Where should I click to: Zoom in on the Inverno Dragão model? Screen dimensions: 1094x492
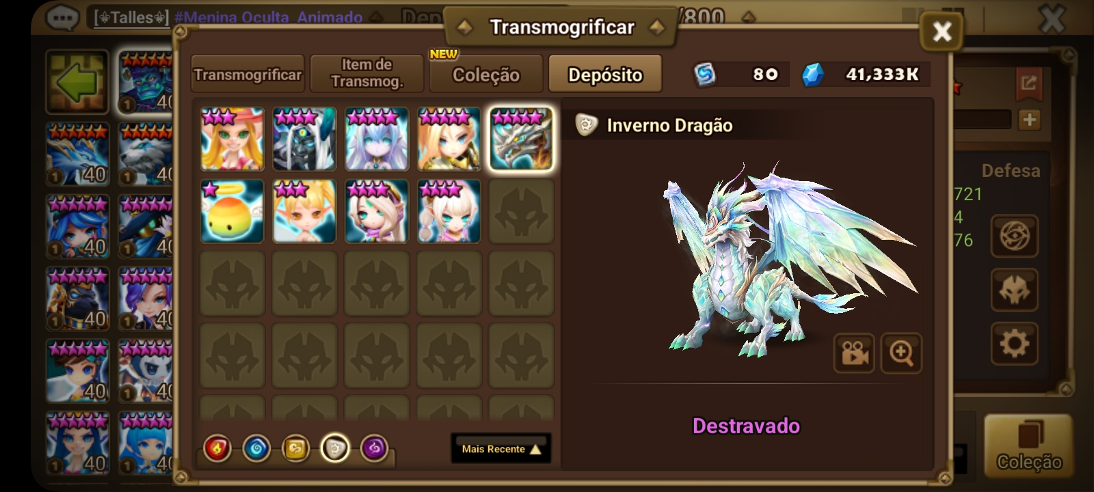[901, 353]
